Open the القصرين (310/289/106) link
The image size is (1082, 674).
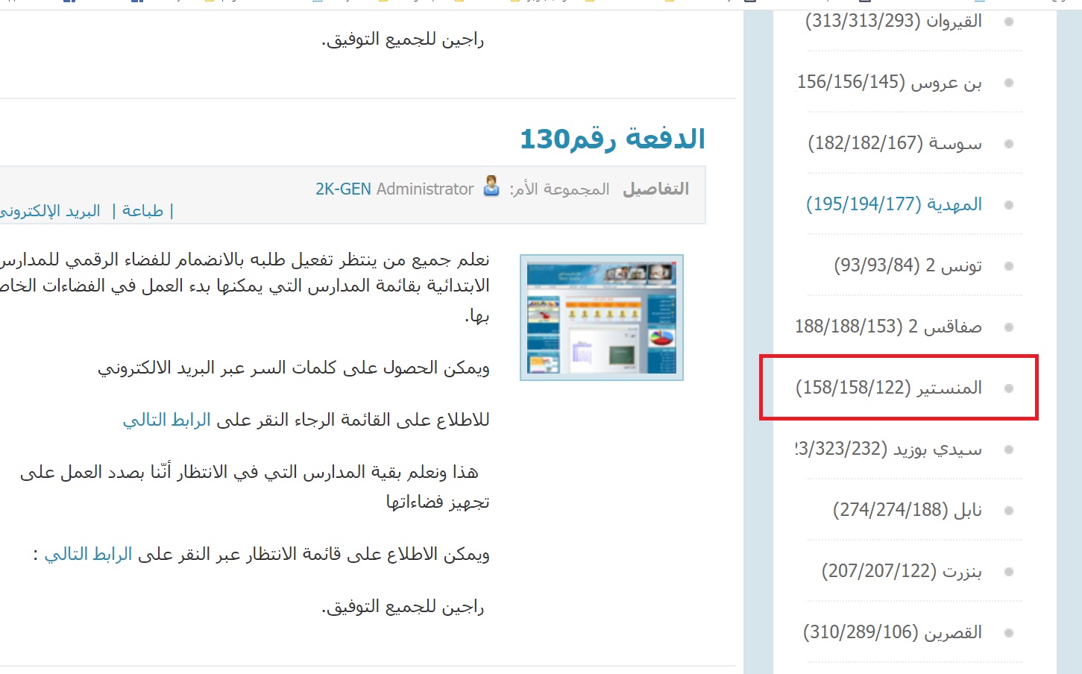pos(892,633)
